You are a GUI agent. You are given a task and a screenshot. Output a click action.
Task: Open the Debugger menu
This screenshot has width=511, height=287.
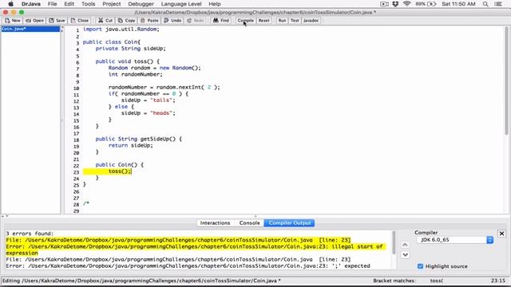pyautogui.click(x=141, y=4)
